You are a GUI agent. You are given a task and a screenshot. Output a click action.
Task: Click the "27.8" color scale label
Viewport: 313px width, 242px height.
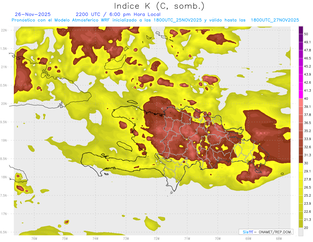(x=307, y=179)
